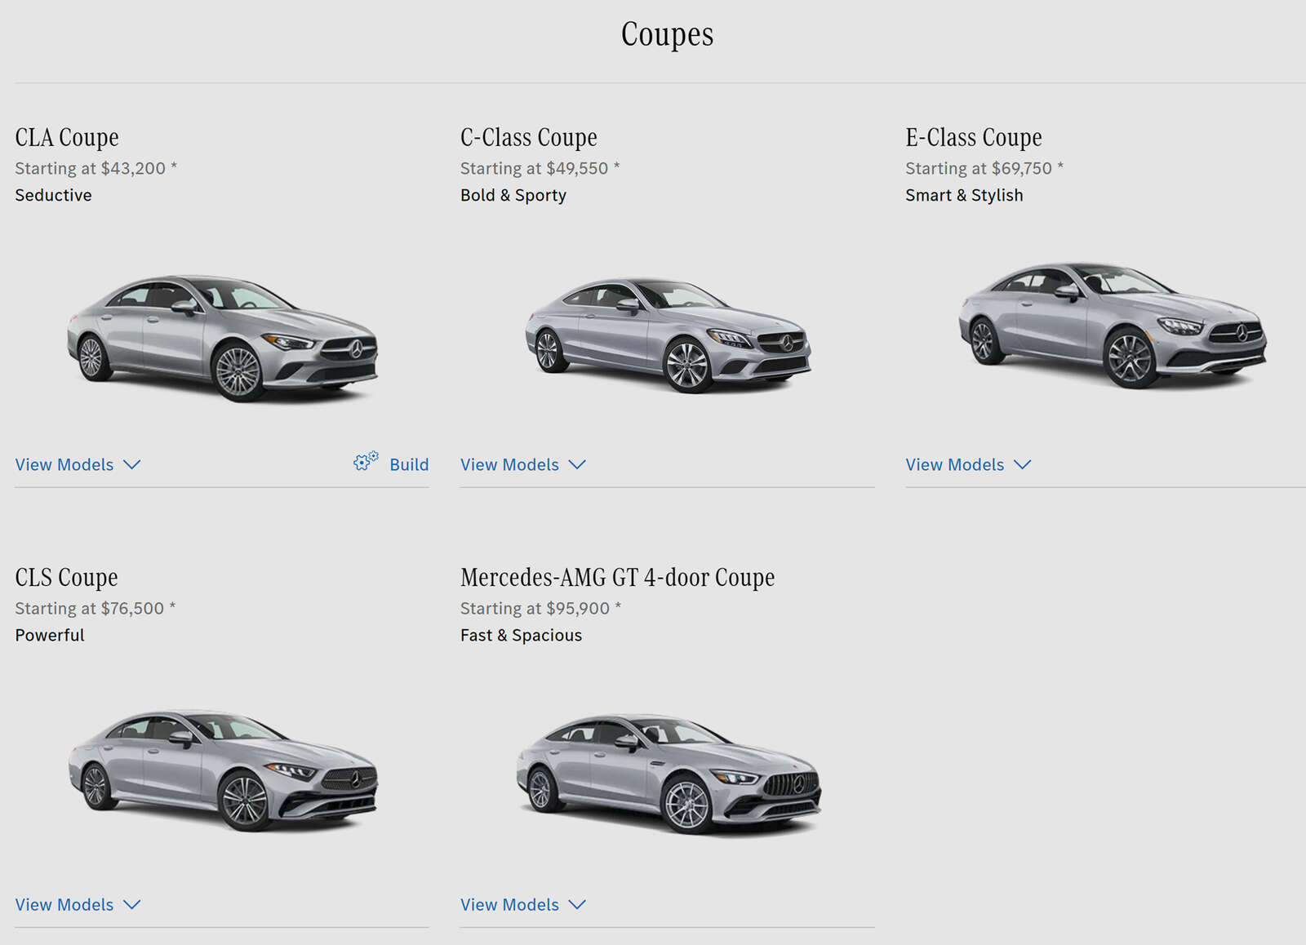Click the 'Smart & Stylish' tagline text
Image resolution: width=1306 pixels, height=945 pixels.
pos(964,195)
